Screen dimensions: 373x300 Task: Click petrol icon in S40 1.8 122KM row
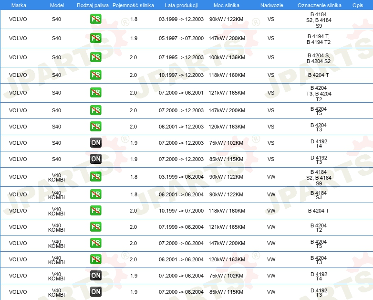[x=95, y=19]
